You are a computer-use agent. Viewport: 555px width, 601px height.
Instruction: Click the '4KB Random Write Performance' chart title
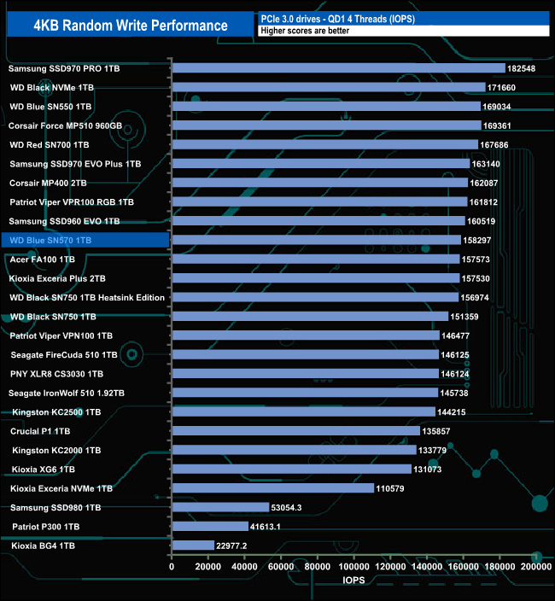tap(131, 26)
